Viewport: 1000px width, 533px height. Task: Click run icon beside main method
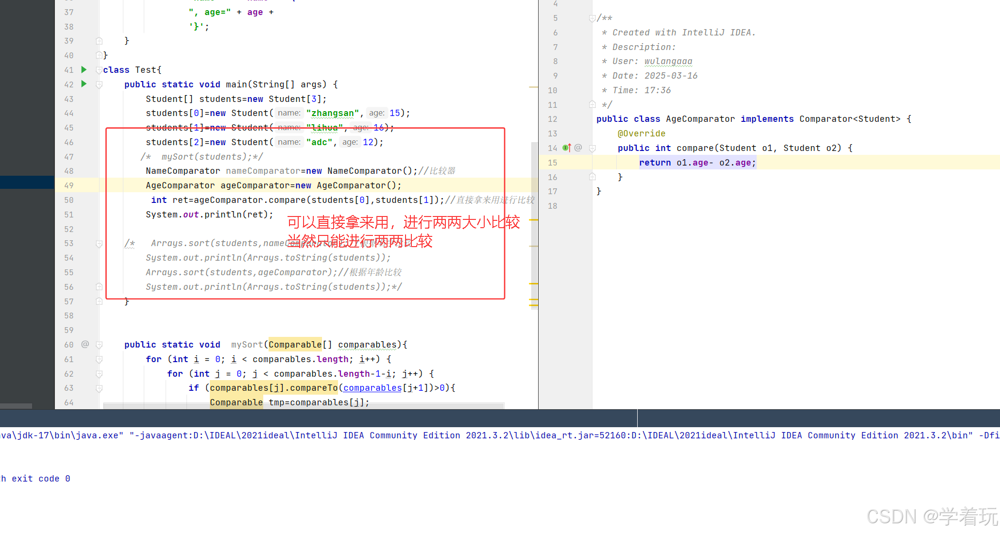coord(84,84)
